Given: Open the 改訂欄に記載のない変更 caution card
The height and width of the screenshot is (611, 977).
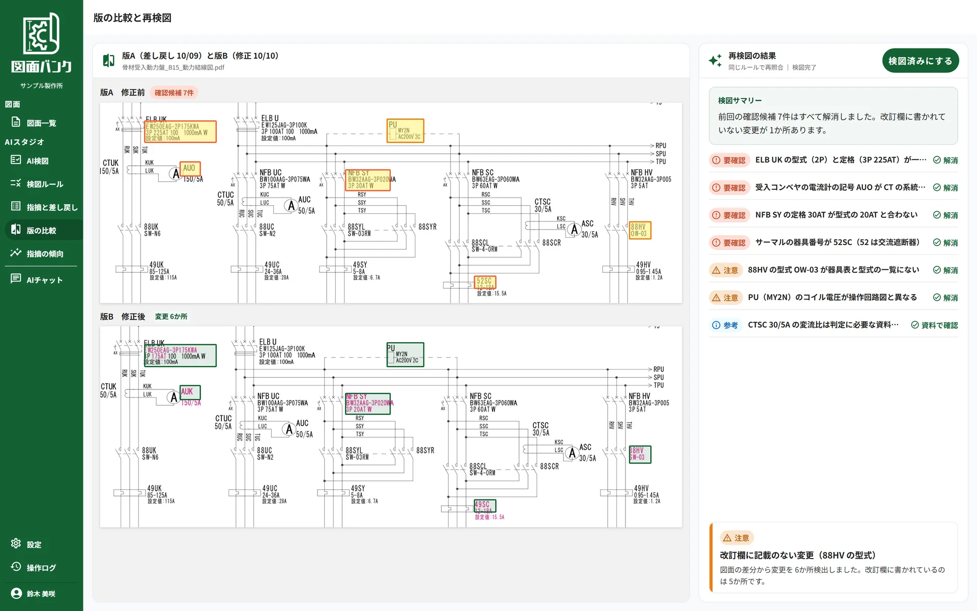Looking at the screenshot, I should (x=834, y=558).
